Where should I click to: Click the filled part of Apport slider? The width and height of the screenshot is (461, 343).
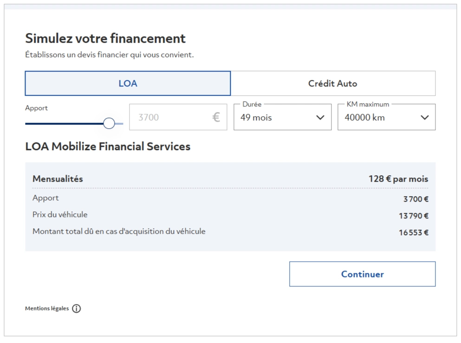point(64,124)
